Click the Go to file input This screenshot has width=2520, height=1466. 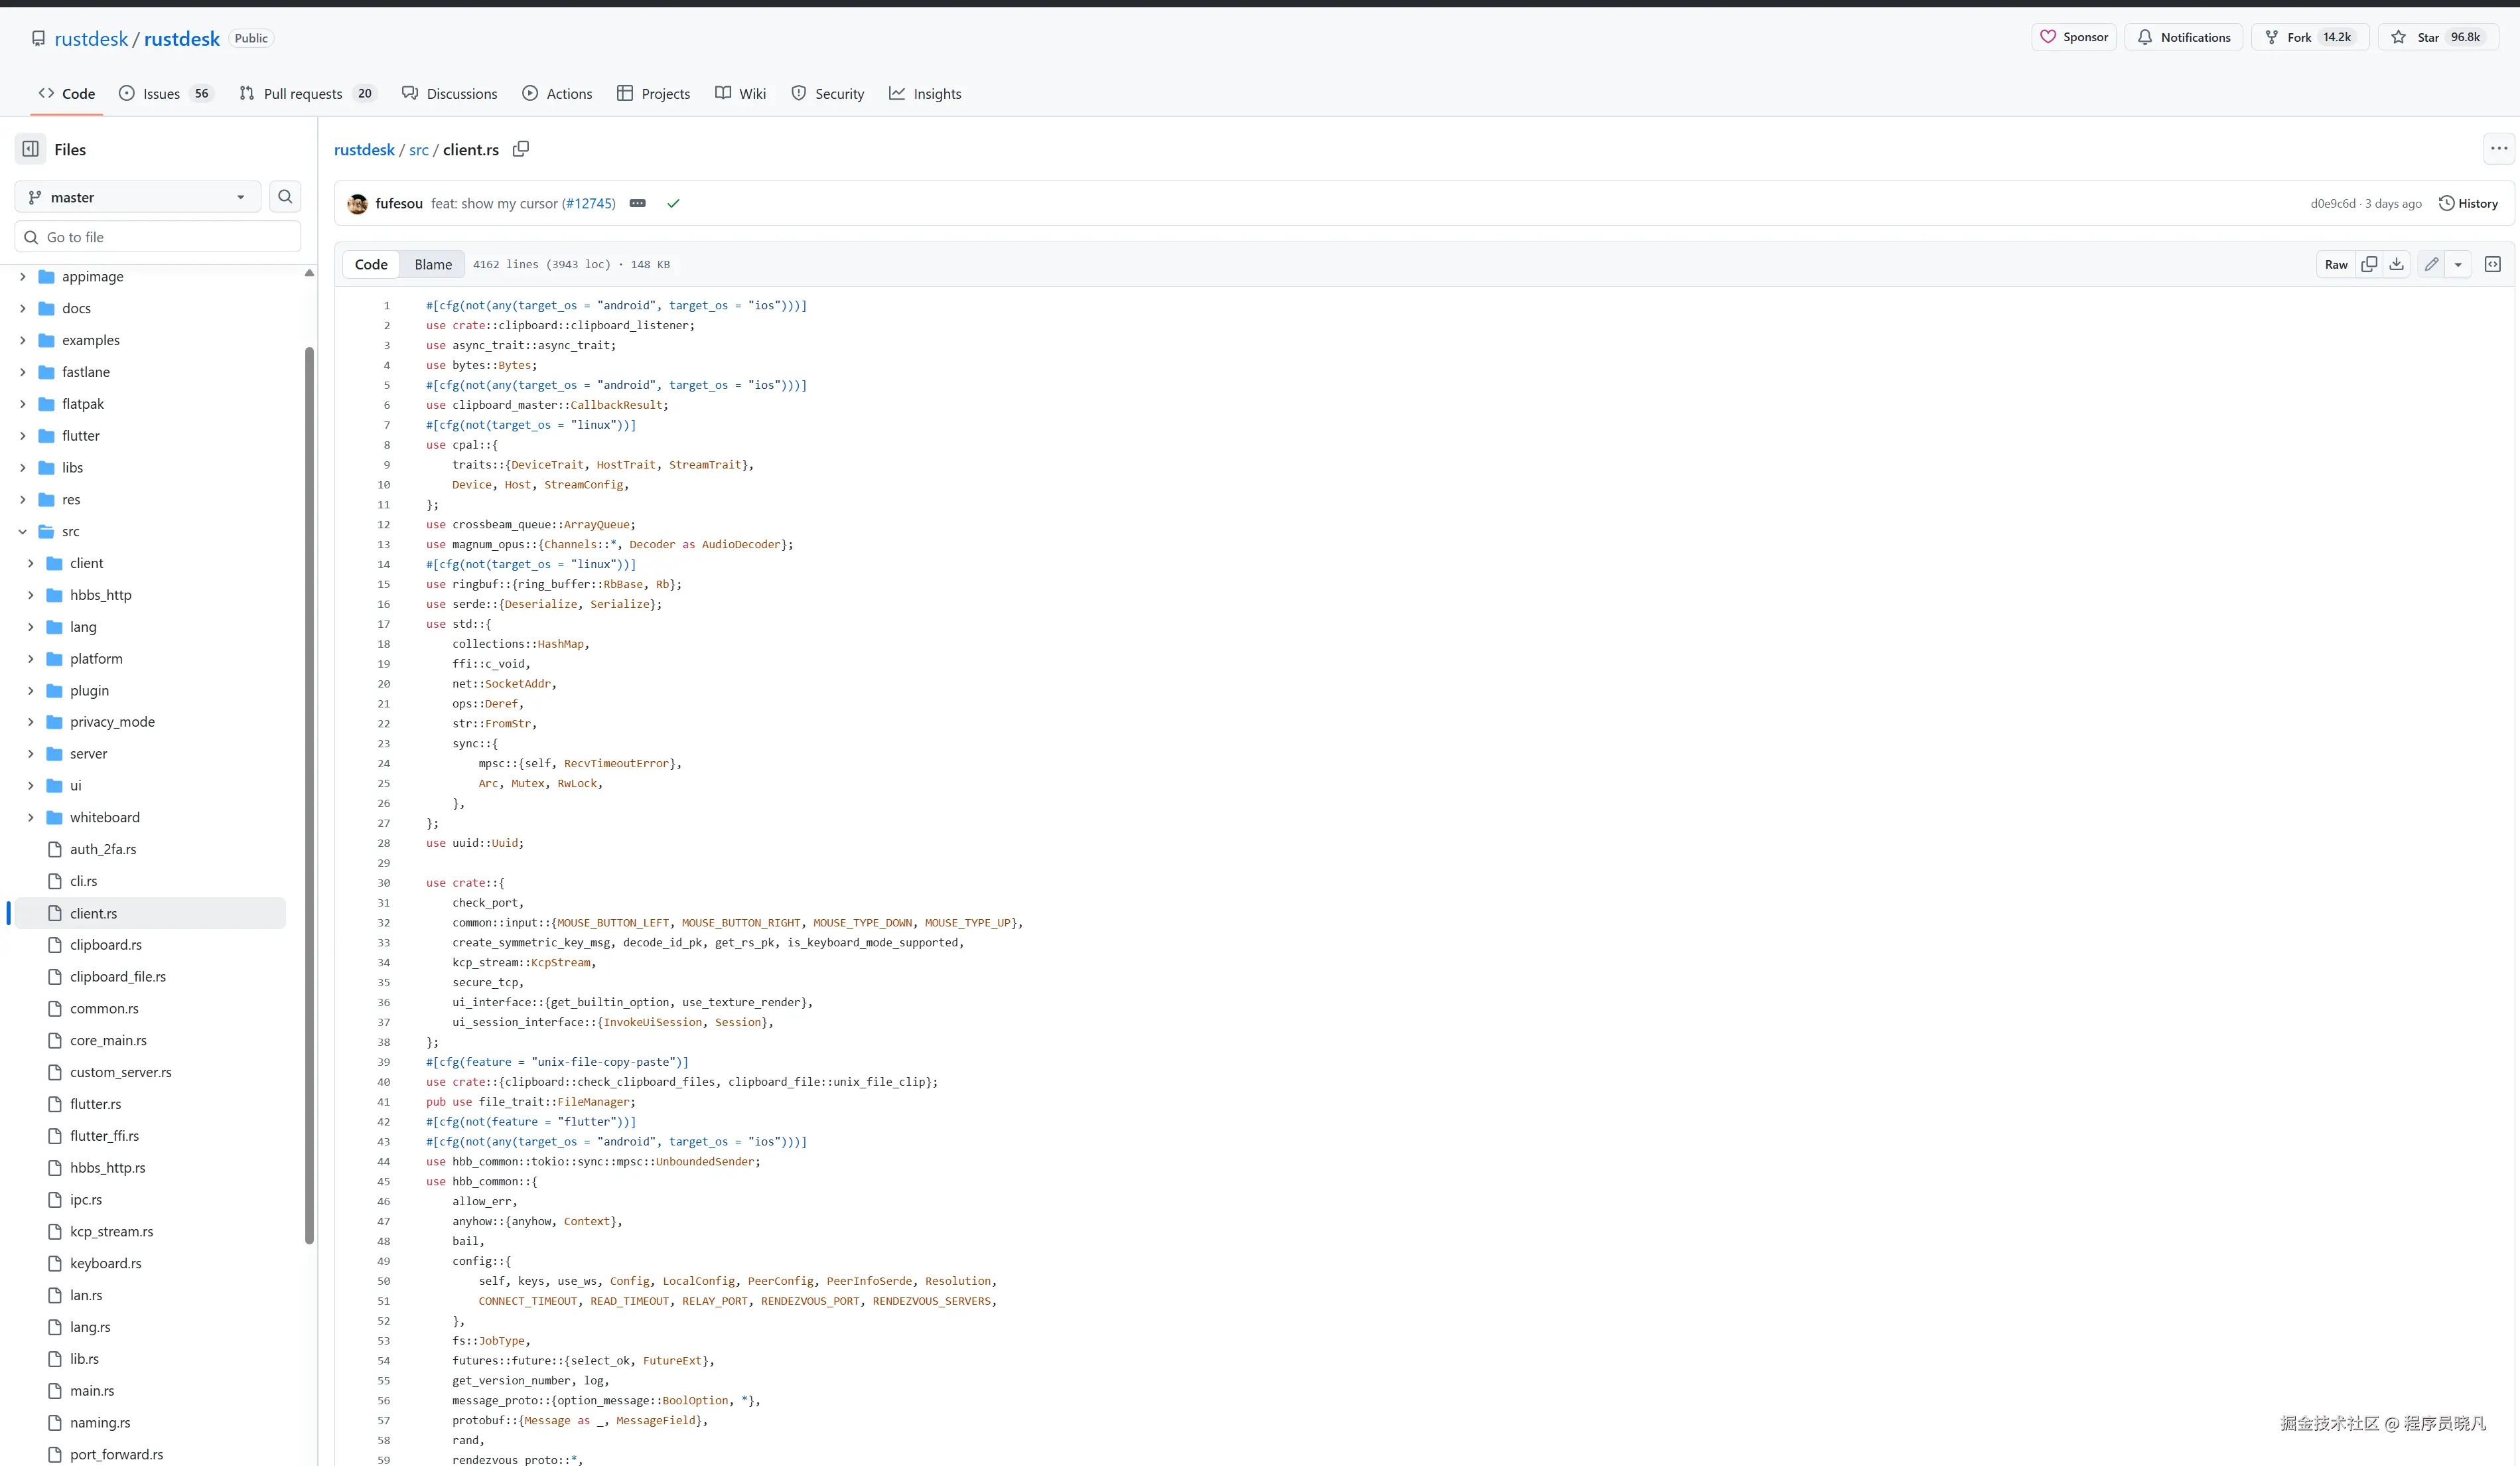(158, 237)
